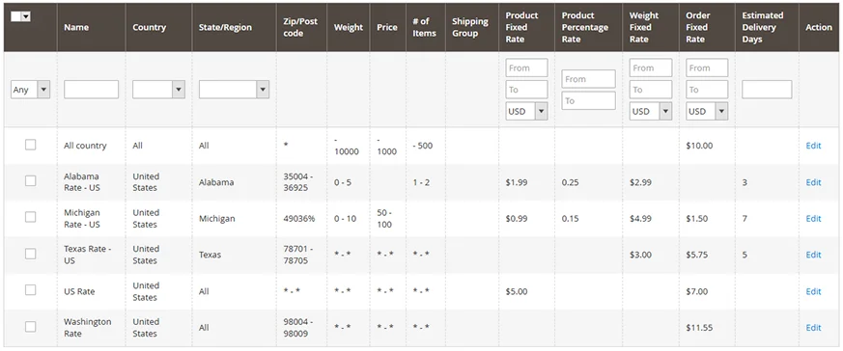The image size is (843, 351).
Task: Focus Product Percentage Rate To field
Action: (588, 100)
